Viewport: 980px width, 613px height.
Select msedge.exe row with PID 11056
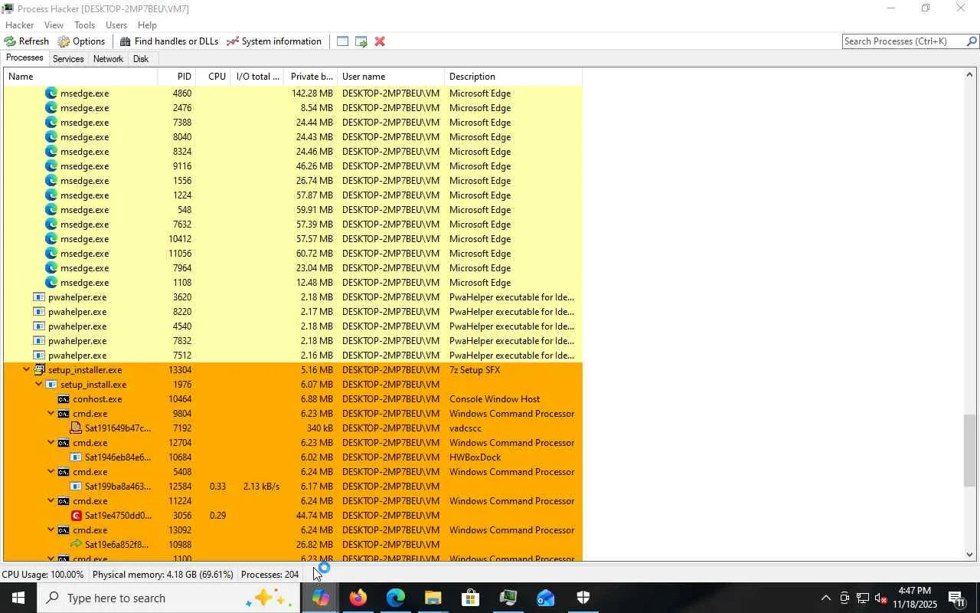(x=293, y=254)
